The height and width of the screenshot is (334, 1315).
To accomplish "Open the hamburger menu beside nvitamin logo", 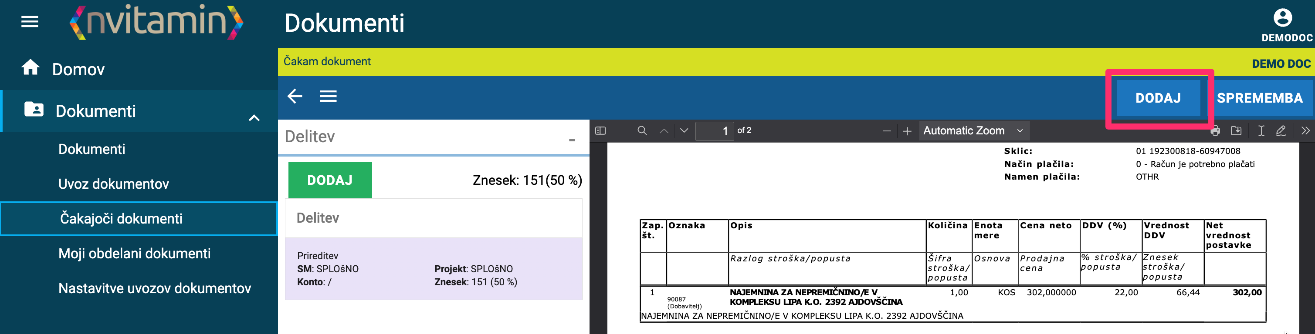I will point(30,22).
